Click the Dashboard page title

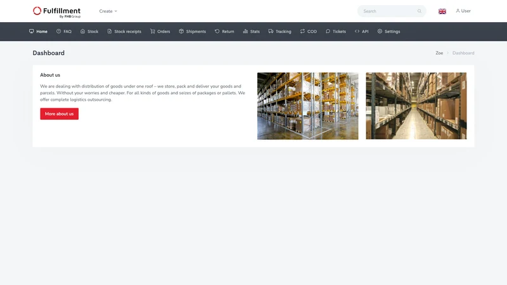pyautogui.click(x=49, y=53)
